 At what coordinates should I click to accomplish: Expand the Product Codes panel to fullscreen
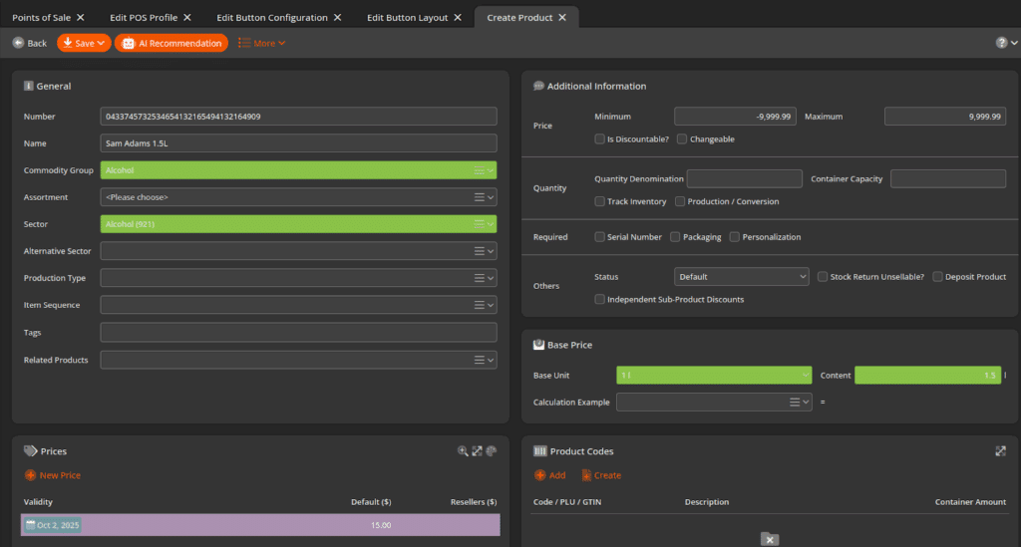[1000, 451]
